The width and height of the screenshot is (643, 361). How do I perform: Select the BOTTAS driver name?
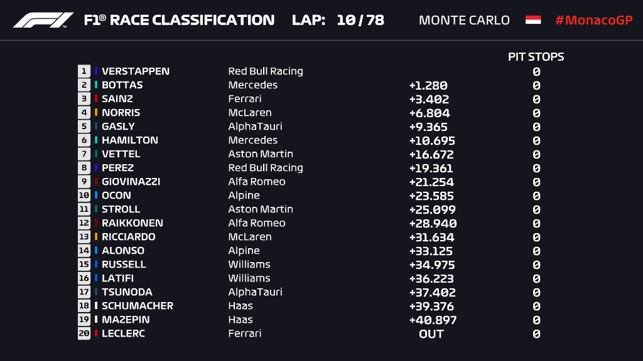click(122, 85)
